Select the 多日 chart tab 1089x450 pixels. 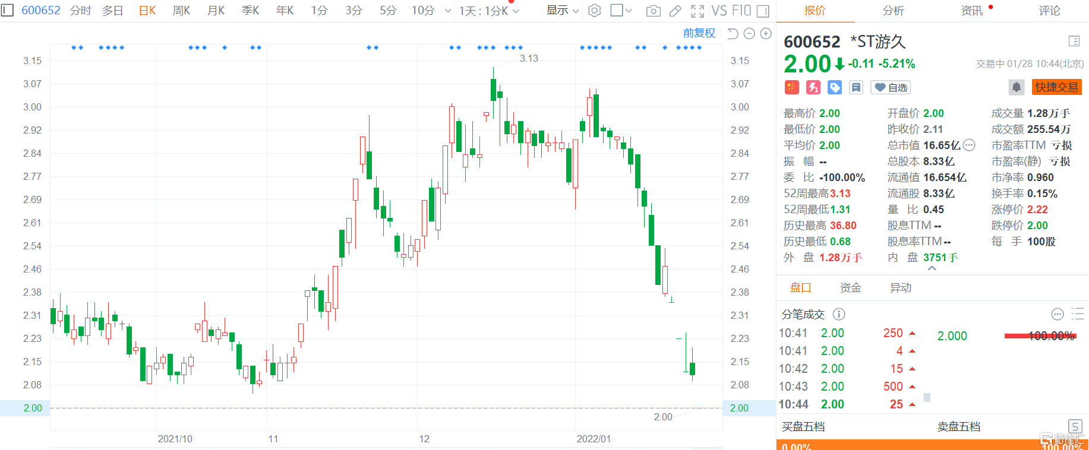112,11
